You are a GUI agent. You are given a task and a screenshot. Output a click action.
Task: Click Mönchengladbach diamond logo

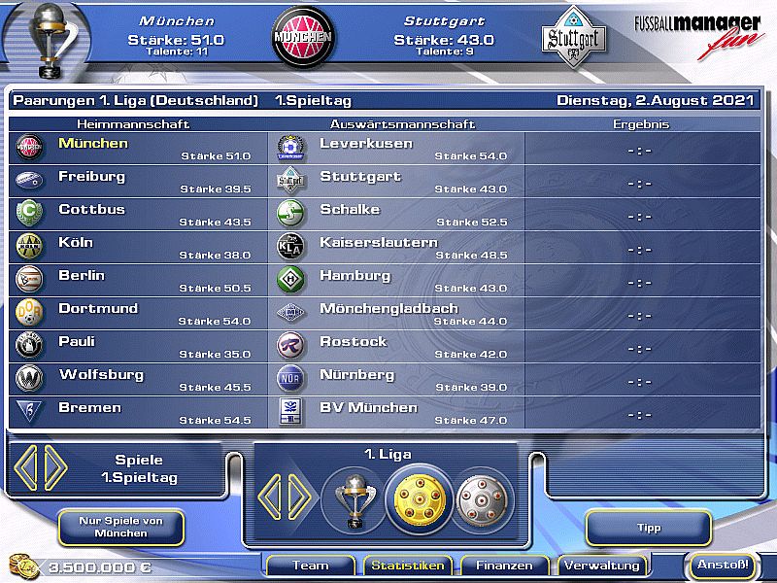(x=290, y=312)
